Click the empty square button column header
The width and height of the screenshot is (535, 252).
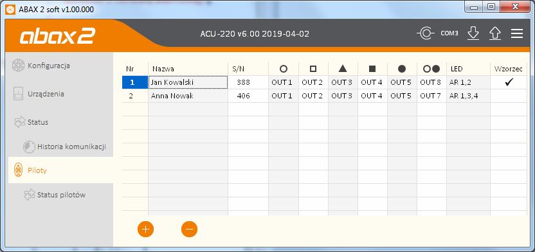point(313,69)
